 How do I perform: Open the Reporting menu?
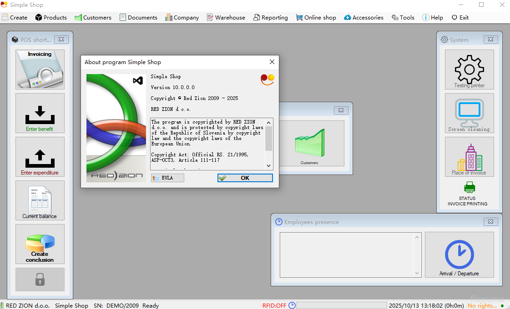click(x=271, y=17)
